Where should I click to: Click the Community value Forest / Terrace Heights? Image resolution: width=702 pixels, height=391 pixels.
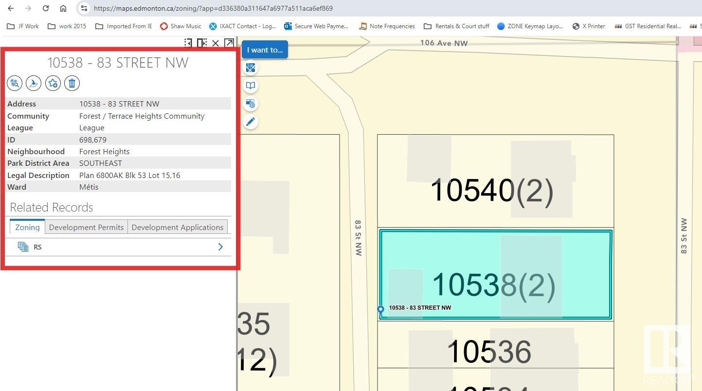click(142, 122)
